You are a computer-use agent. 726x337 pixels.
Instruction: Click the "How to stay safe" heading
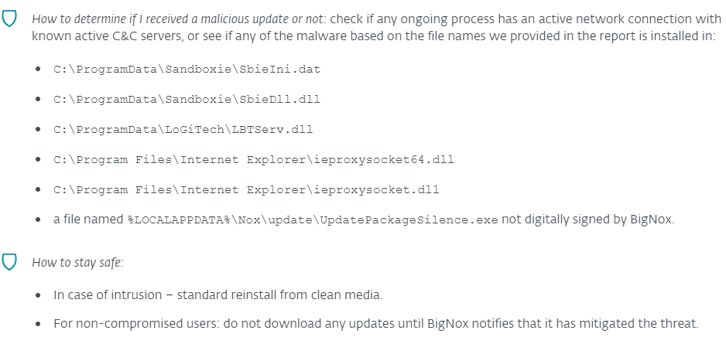tap(77, 263)
